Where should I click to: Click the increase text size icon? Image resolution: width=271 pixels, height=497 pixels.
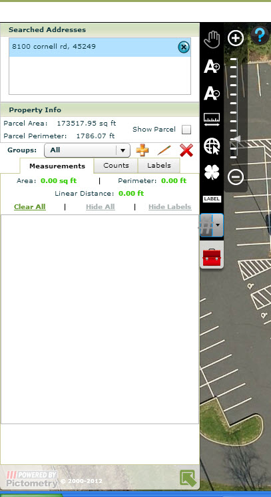(x=212, y=67)
